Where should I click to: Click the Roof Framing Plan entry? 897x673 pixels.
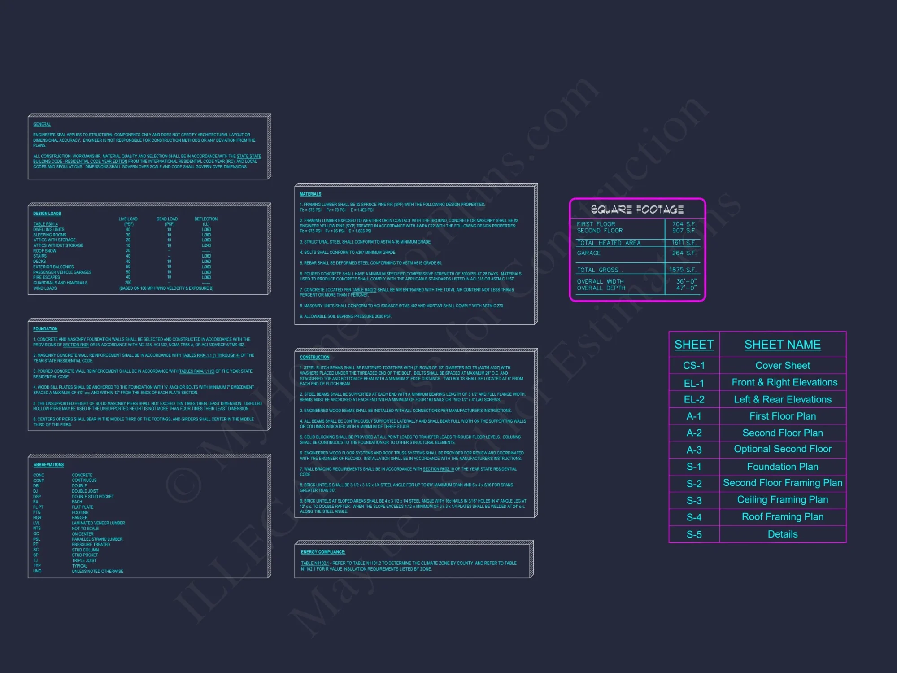pos(782,517)
